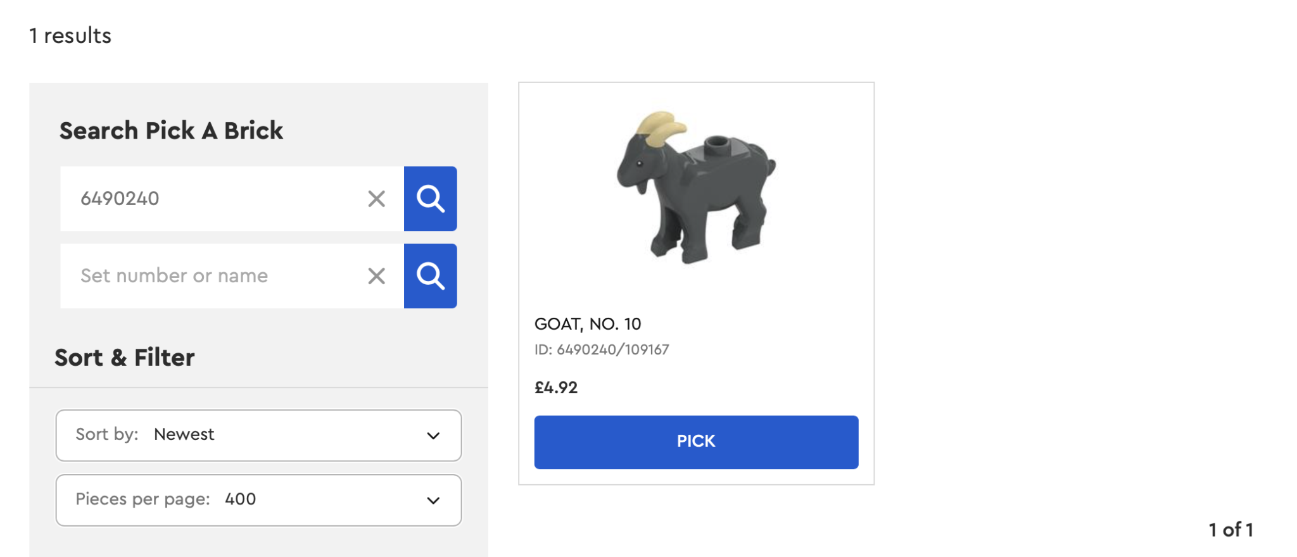
Task: Click the PICK button for the goat
Action: (x=696, y=442)
